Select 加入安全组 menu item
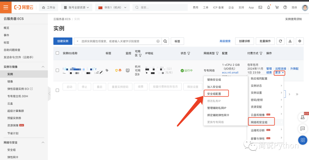The width and height of the screenshot is (309, 160). (214, 87)
